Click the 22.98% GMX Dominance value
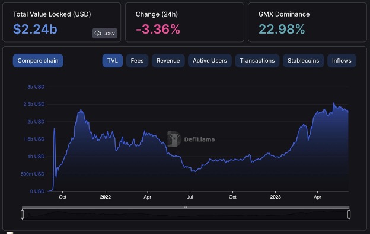Screen dimensions: 370x234 coord(282,30)
